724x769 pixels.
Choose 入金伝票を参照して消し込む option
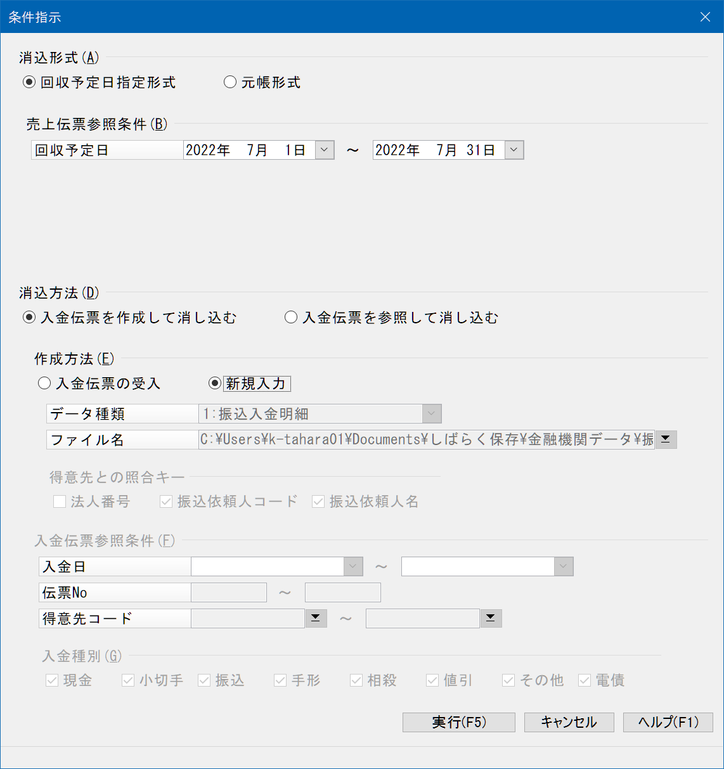[291, 318]
